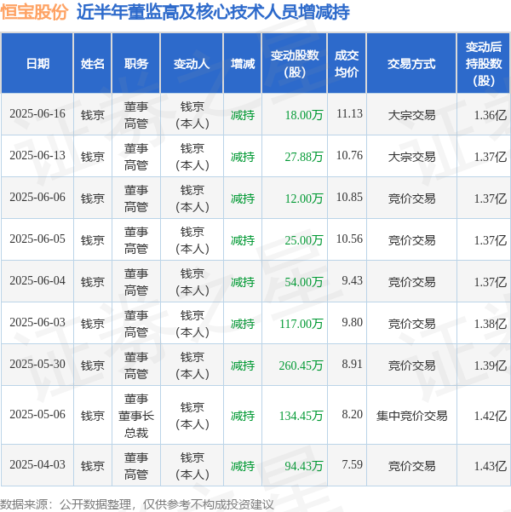This screenshot has width=511, height=512.
Task: Click the 数据来源 disclaimer footer text
Action: (136, 504)
